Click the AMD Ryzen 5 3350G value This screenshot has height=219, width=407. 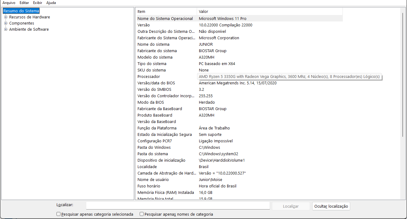[x=289, y=76]
